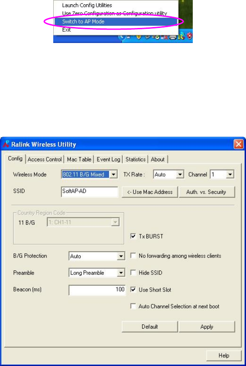Enable the Hide SSID checkbox
This screenshot has width=246, height=366.
(133, 273)
